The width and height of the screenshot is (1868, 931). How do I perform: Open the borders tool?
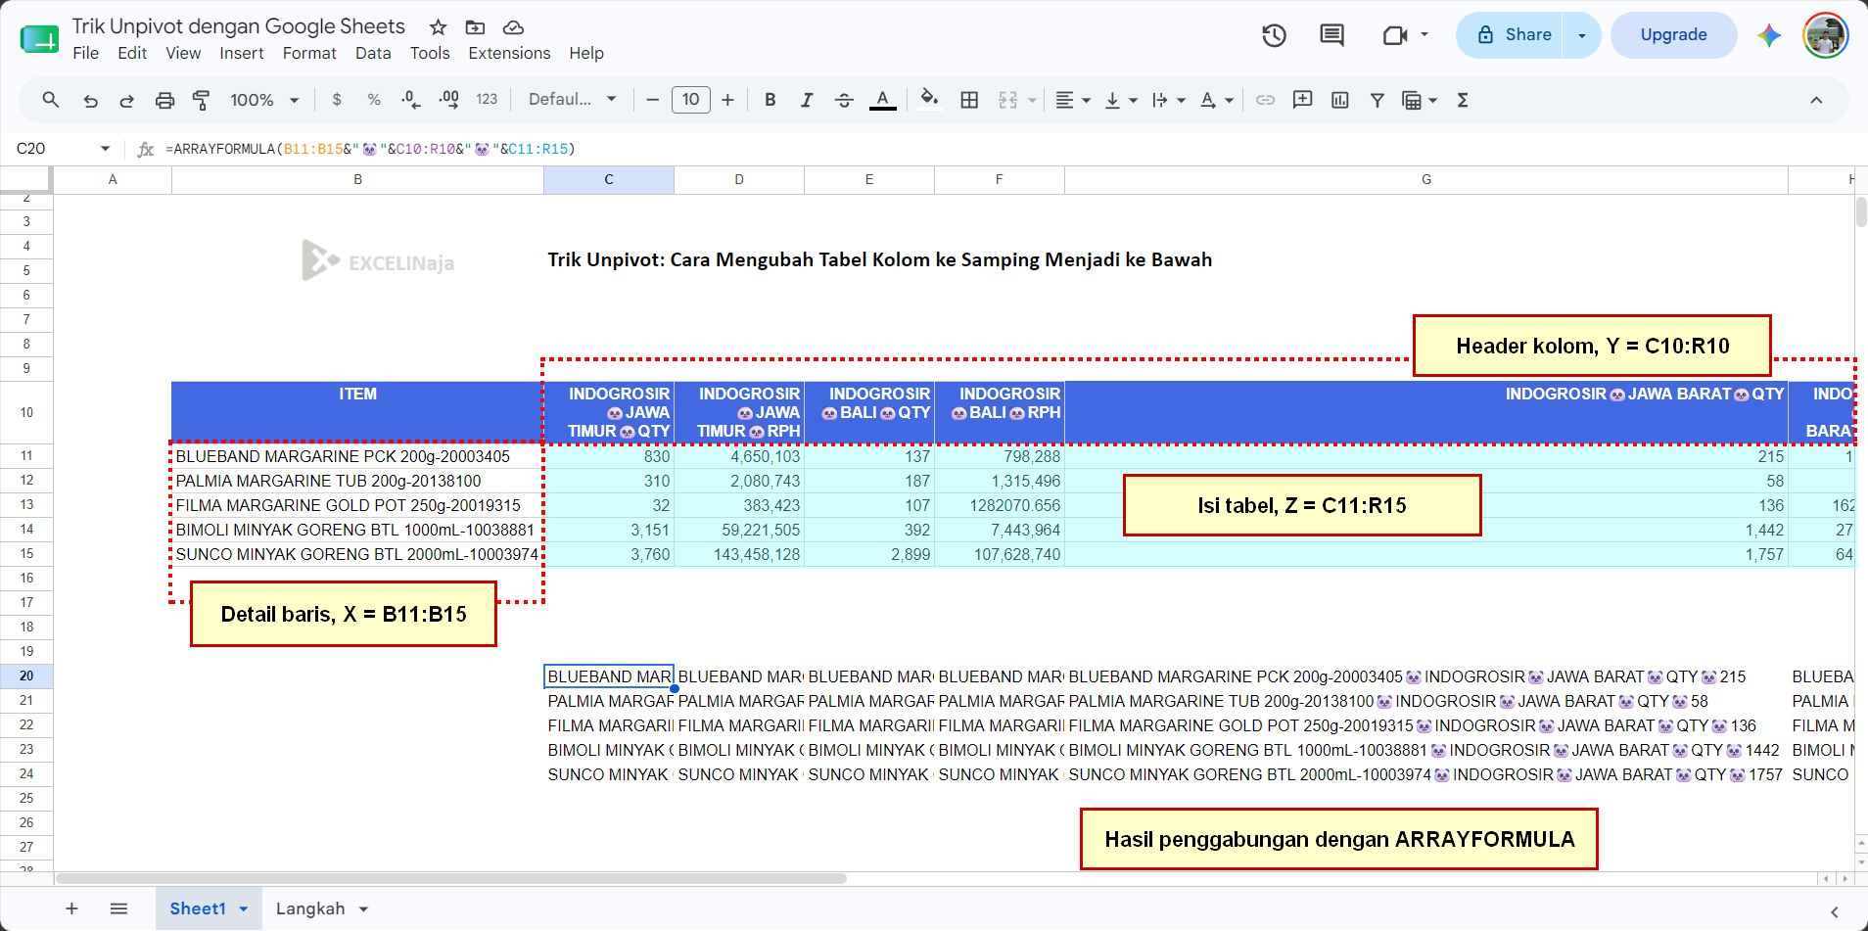[x=969, y=100]
